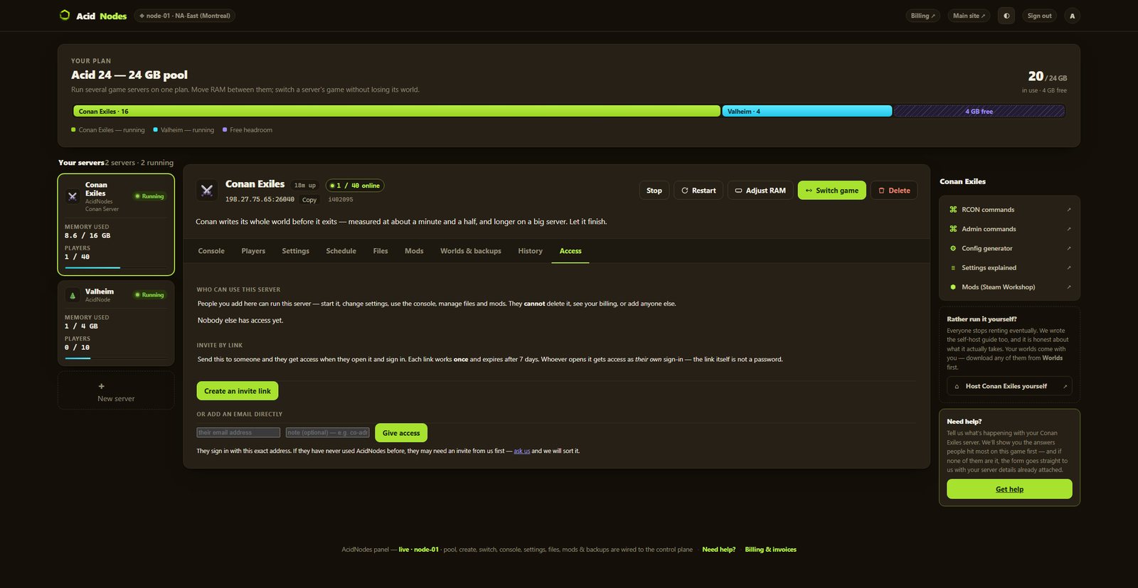Click the house icon on Host Conan Exiles yourself

pyautogui.click(x=957, y=387)
